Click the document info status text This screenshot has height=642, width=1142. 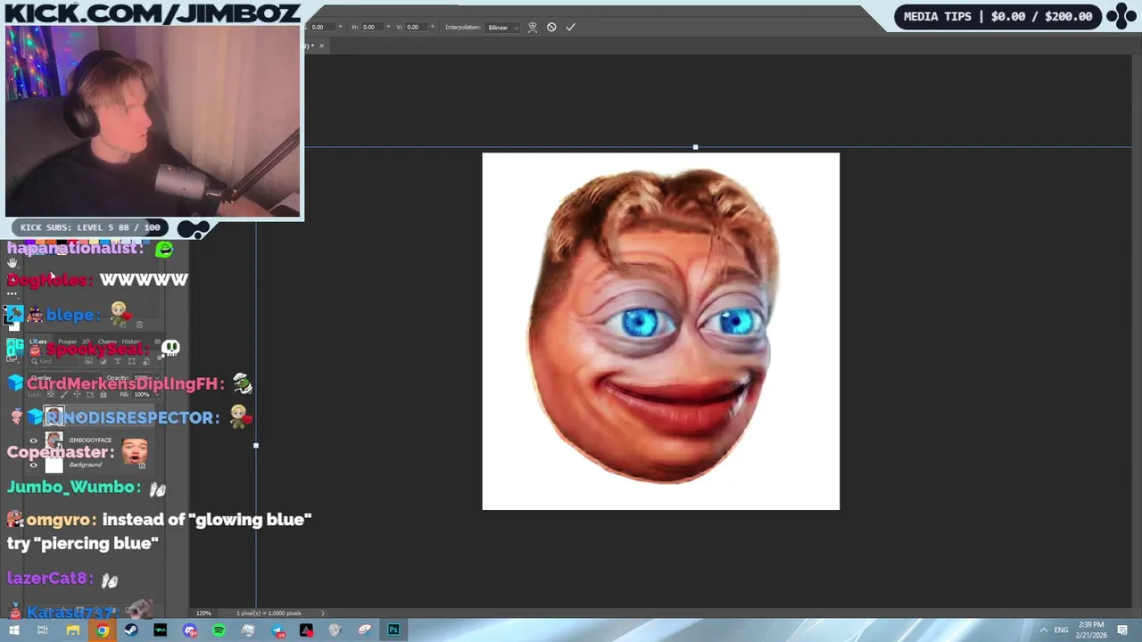pos(269,613)
